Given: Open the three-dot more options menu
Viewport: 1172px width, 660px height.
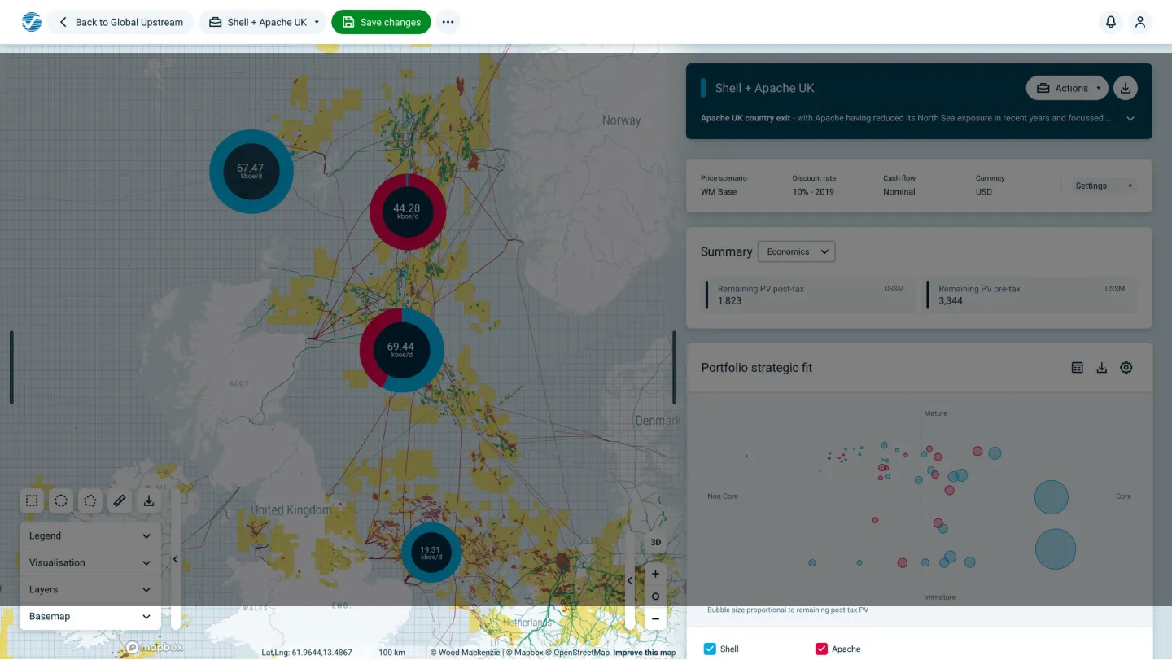Looking at the screenshot, I should click(x=448, y=22).
